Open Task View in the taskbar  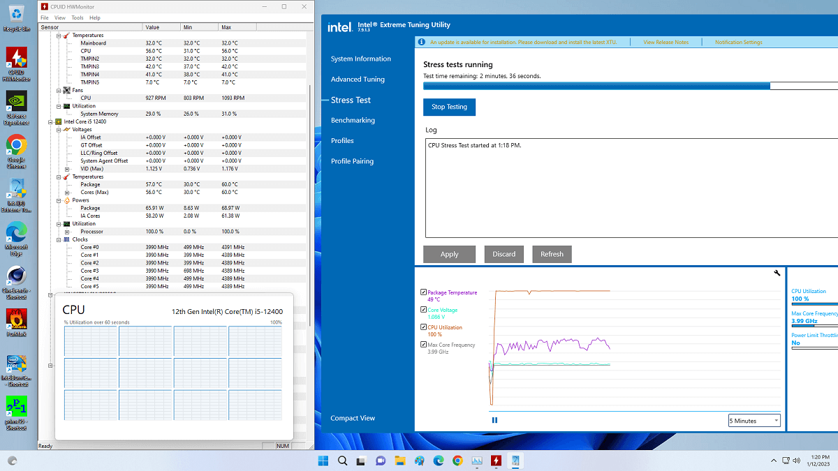[x=362, y=461]
